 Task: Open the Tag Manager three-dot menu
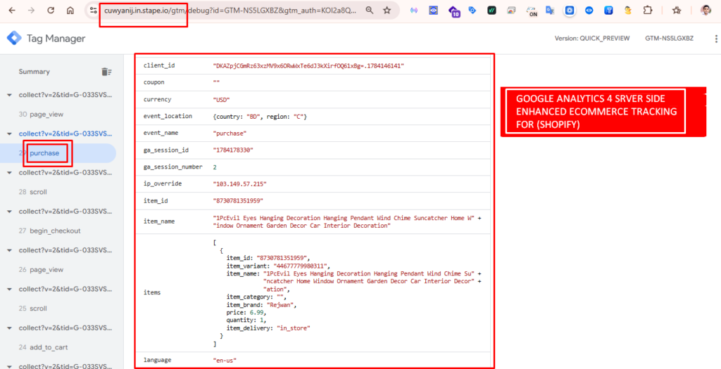(x=715, y=39)
